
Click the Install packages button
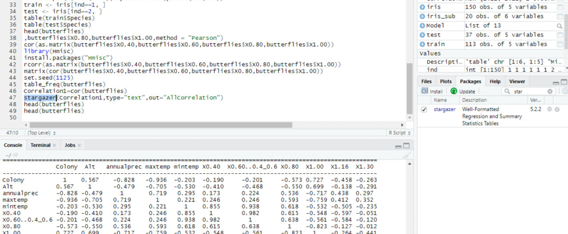tap(431, 91)
